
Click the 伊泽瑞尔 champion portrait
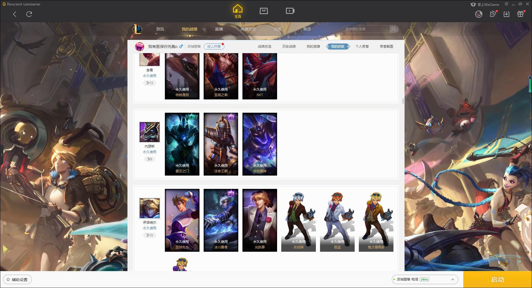tap(150, 208)
